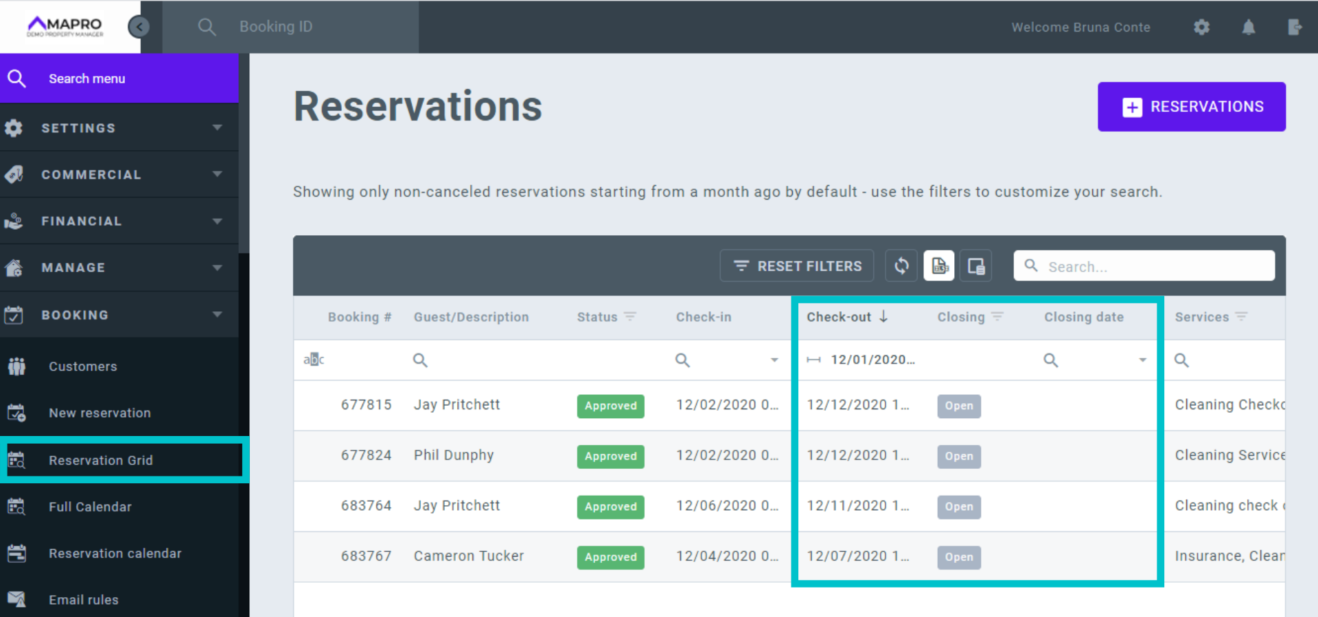Open the settings gear in top bar
The image size is (1318, 617).
[x=1201, y=27]
